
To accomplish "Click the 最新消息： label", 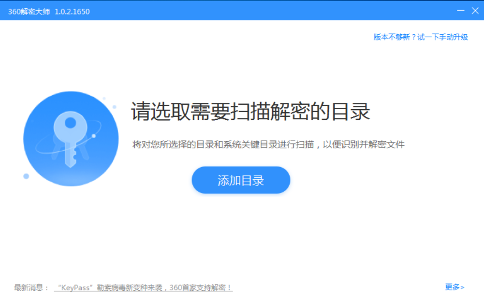I will pyautogui.click(x=31, y=287).
